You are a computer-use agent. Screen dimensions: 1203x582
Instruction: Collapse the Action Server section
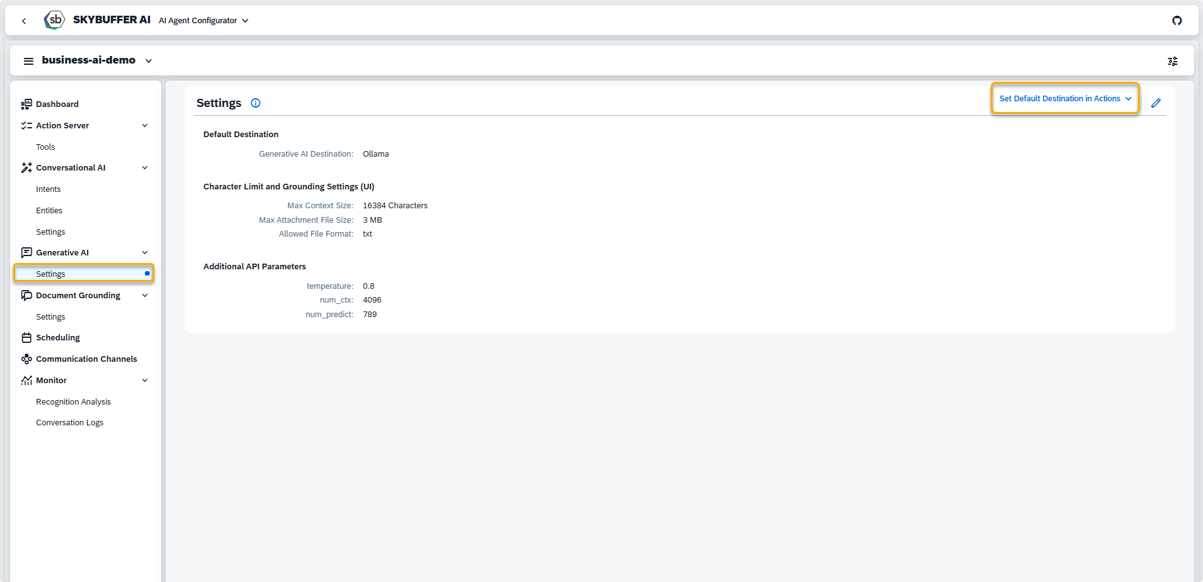click(145, 126)
